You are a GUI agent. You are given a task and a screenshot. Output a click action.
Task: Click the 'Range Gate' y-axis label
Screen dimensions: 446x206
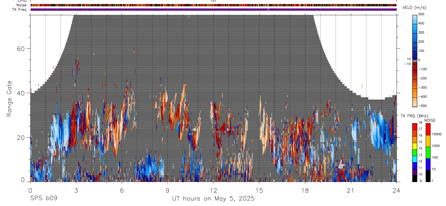click(x=9, y=98)
